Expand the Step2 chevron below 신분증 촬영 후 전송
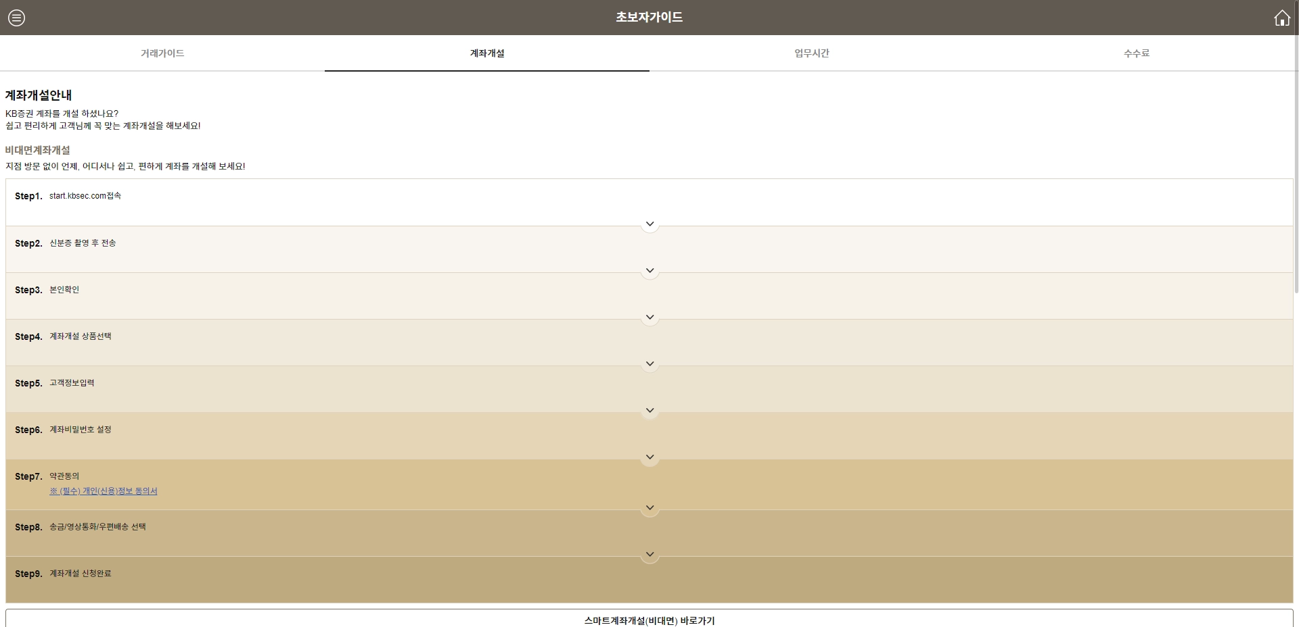This screenshot has width=1299, height=627. click(x=649, y=270)
